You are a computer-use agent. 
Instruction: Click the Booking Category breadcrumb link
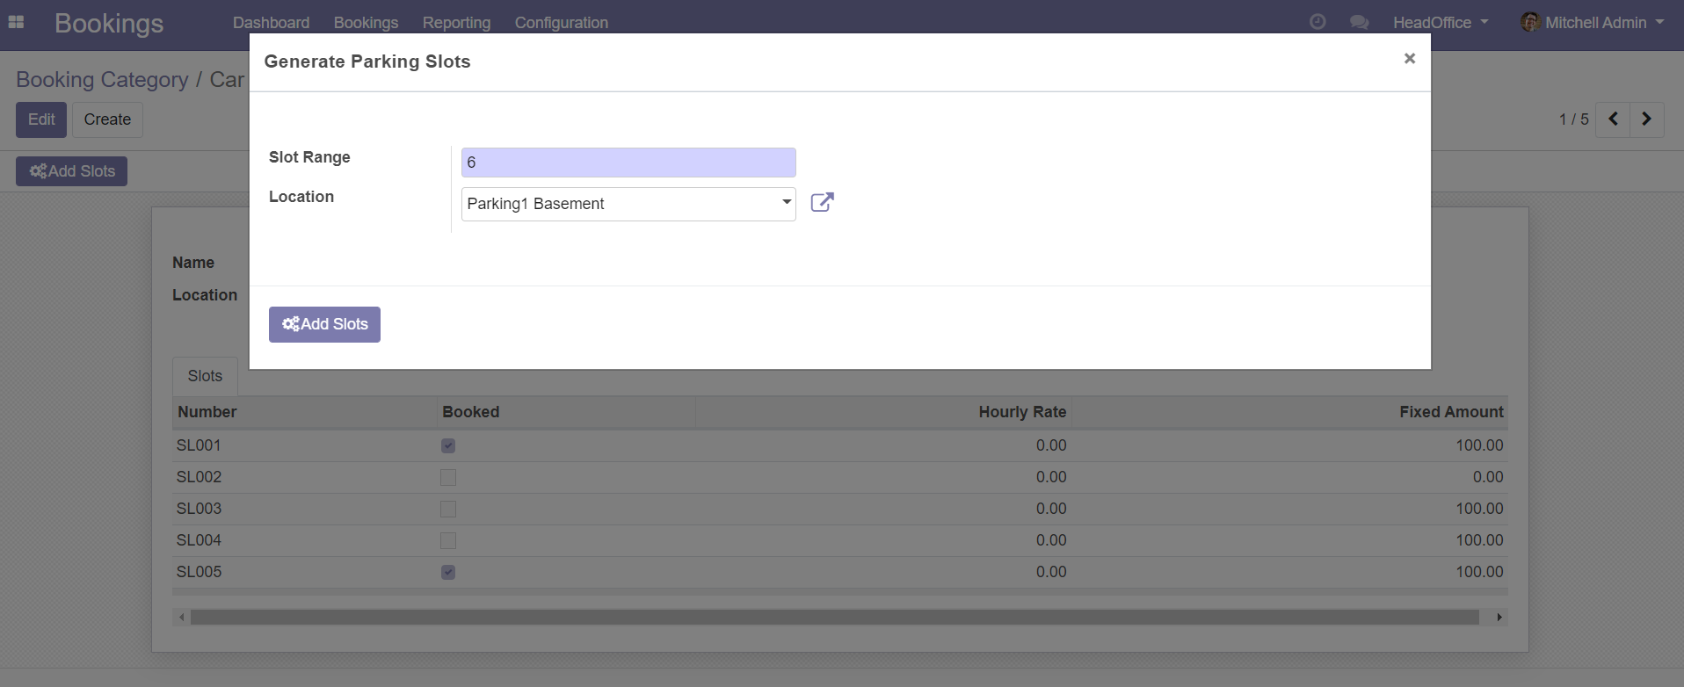(x=102, y=79)
